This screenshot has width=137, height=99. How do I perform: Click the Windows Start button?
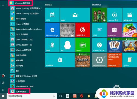(3, 96)
